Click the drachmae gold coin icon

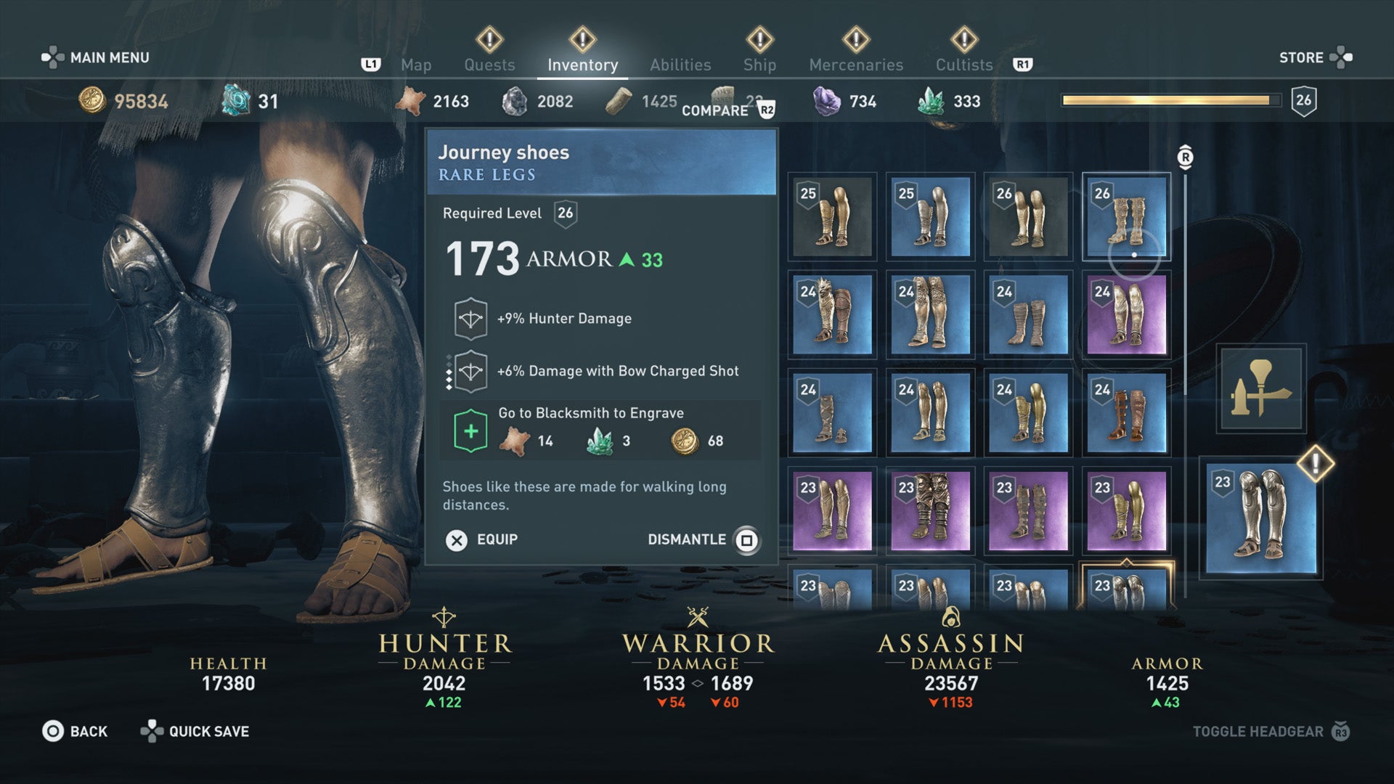(92, 100)
